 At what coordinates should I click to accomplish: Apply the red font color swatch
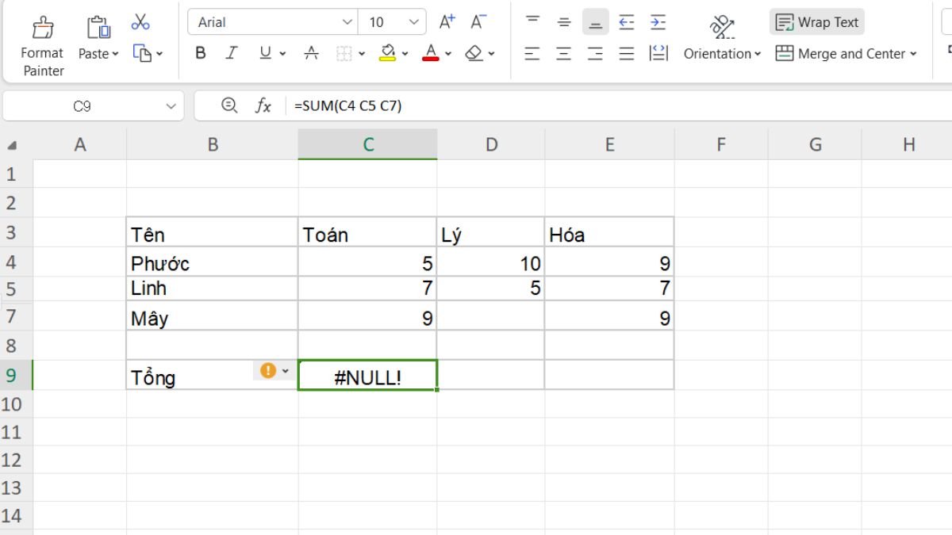tap(431, 53)
